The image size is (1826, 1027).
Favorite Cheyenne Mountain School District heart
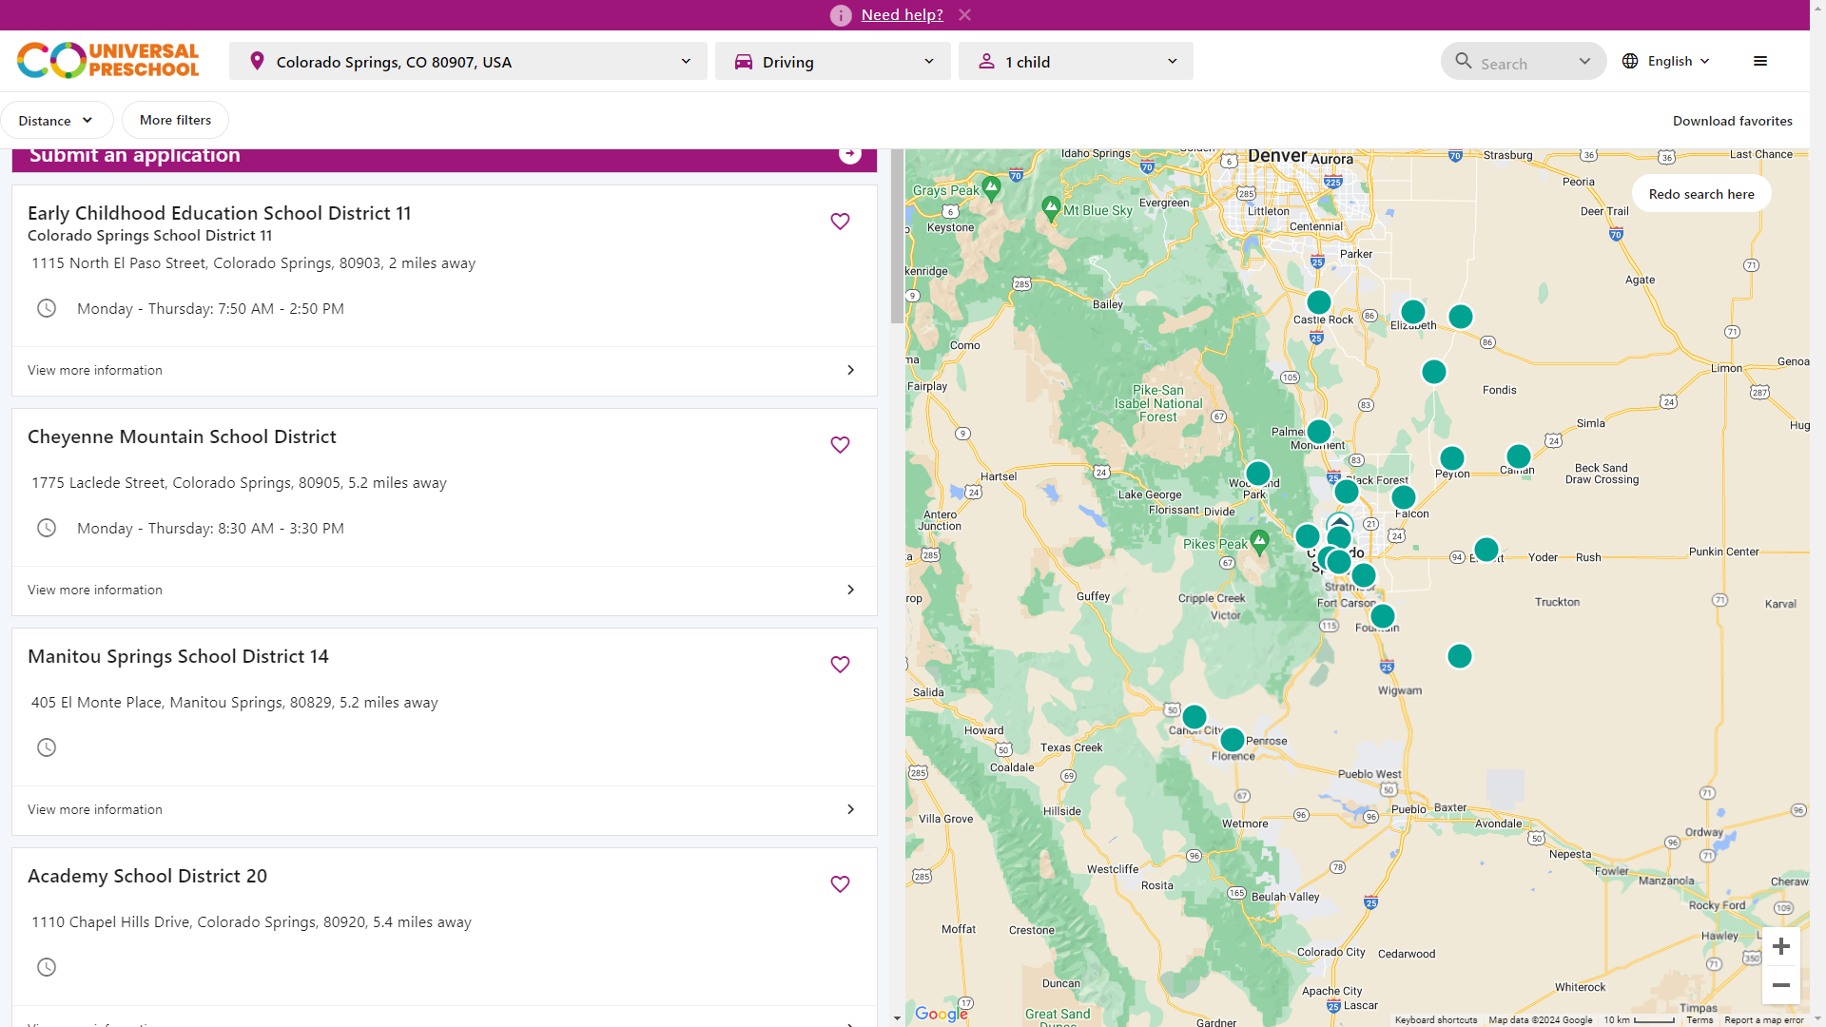click(840, 445)
